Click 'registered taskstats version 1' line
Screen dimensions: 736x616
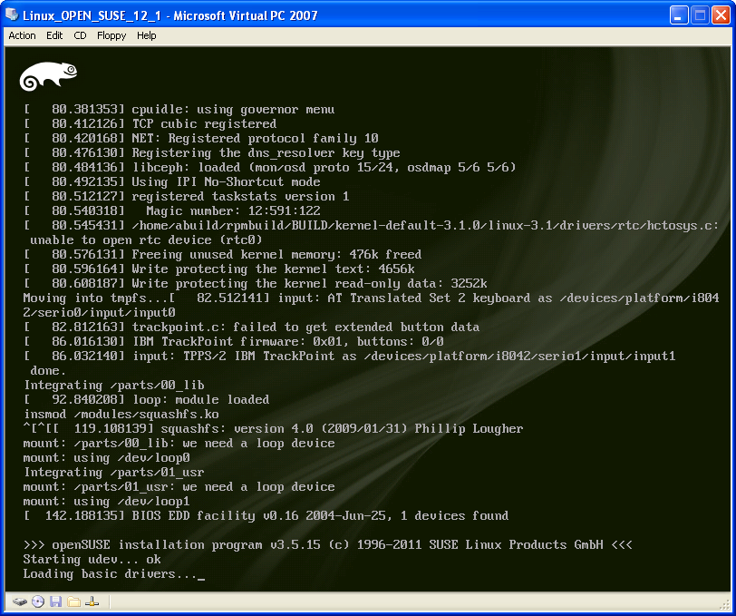click(x=187, y=197)
